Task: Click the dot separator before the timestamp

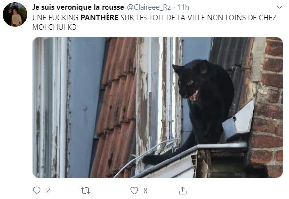Action: (x=174, y=7)
